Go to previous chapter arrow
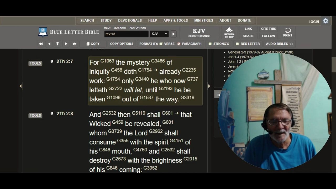 (49, 44)
